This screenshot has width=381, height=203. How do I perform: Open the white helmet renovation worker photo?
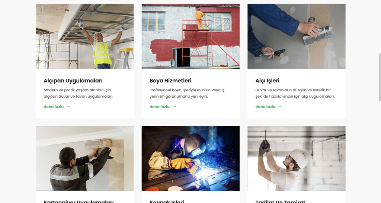(x=297, y=158)
